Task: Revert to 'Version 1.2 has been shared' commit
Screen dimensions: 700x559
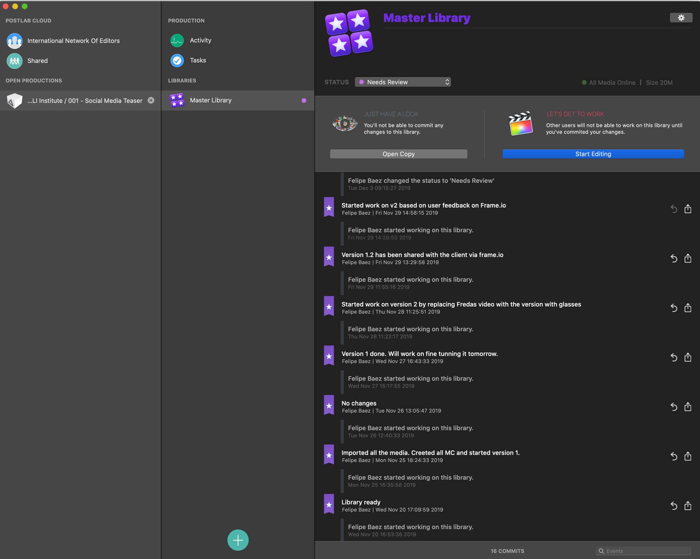Action: [674, 259]
